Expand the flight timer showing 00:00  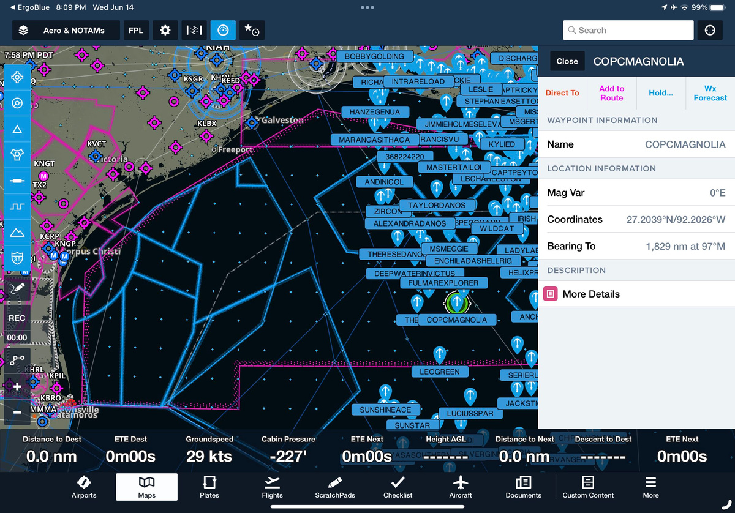(17, 337)
